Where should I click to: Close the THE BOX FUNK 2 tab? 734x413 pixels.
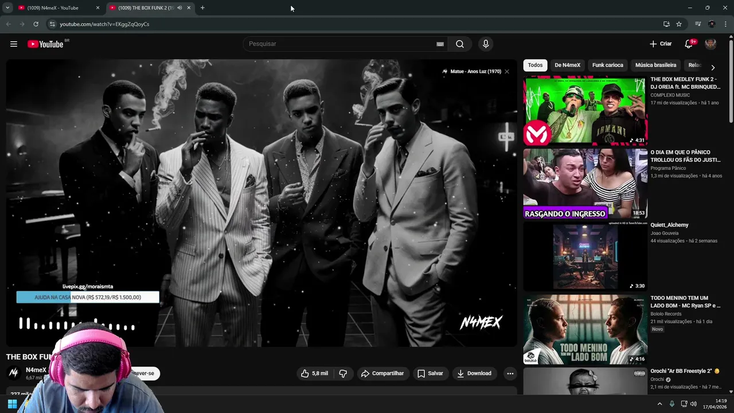click(x=189, y=8)
